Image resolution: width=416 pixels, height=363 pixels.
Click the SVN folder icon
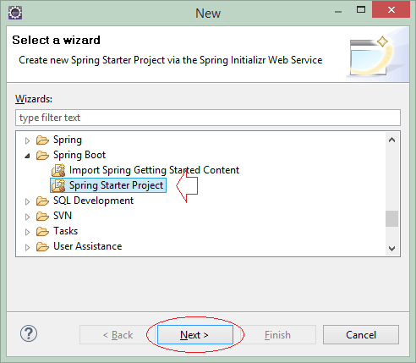[42, 216]
